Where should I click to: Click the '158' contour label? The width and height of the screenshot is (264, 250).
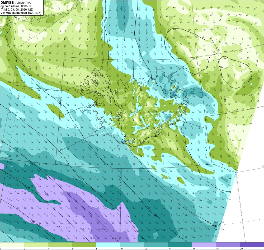pyautogui.click(x=32, y=221)
